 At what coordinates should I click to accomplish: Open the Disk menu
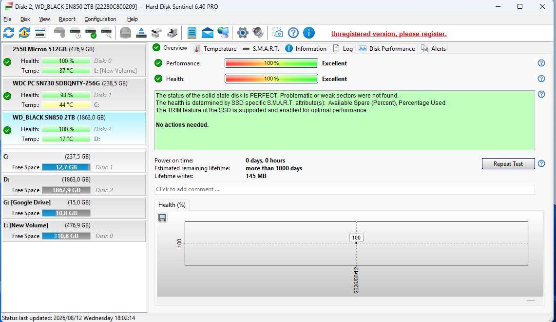point(25,19)
